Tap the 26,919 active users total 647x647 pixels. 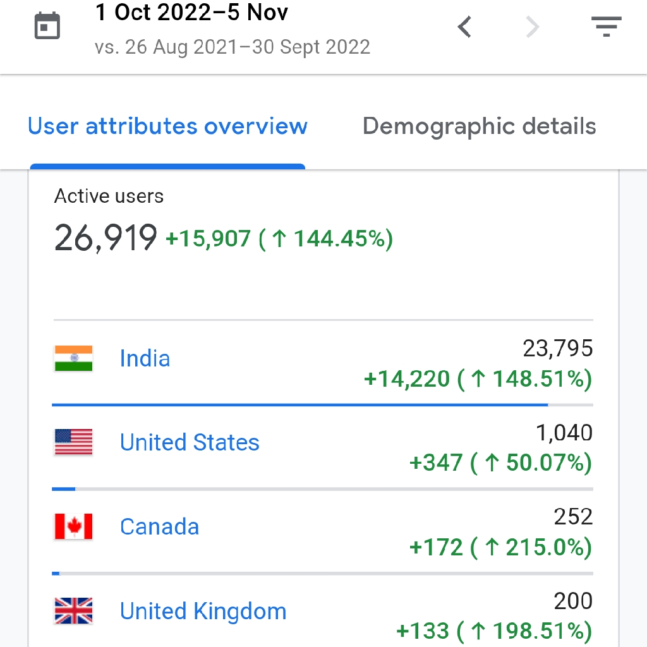pyautogui.click(x=106, y=238)
